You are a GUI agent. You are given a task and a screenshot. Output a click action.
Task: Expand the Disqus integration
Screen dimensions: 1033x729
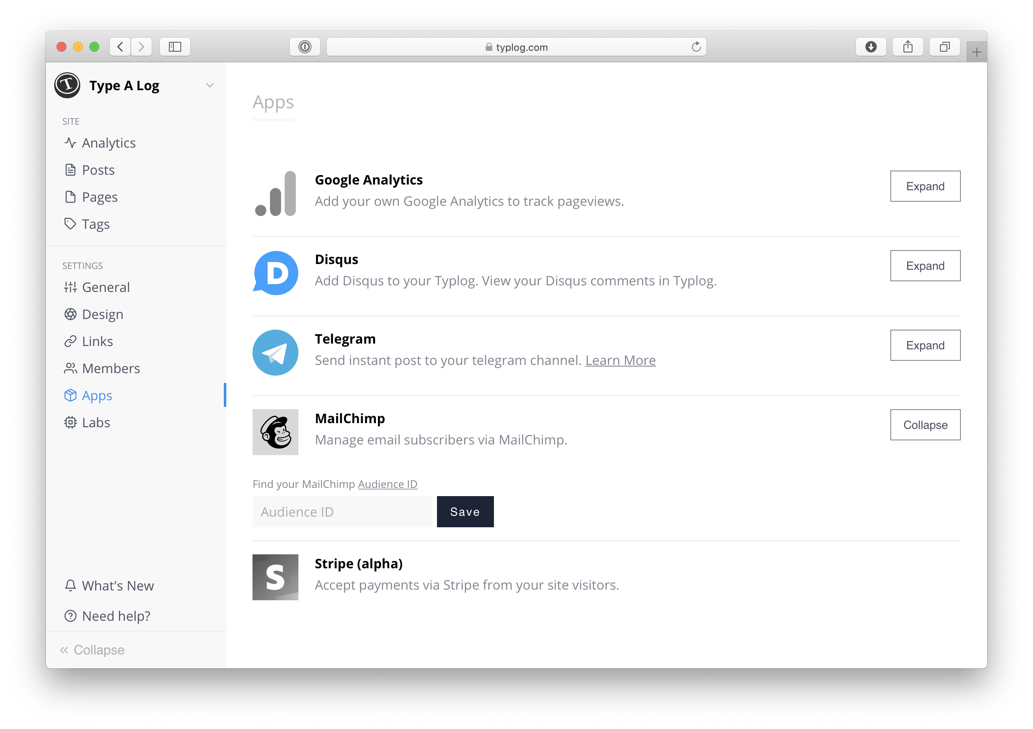[926, 266]
